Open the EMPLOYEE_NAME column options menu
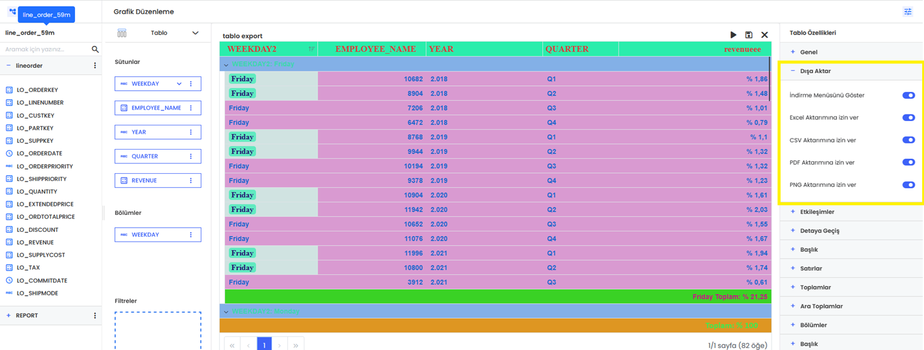The image size is (924, 350). click(x=191, y=108)
